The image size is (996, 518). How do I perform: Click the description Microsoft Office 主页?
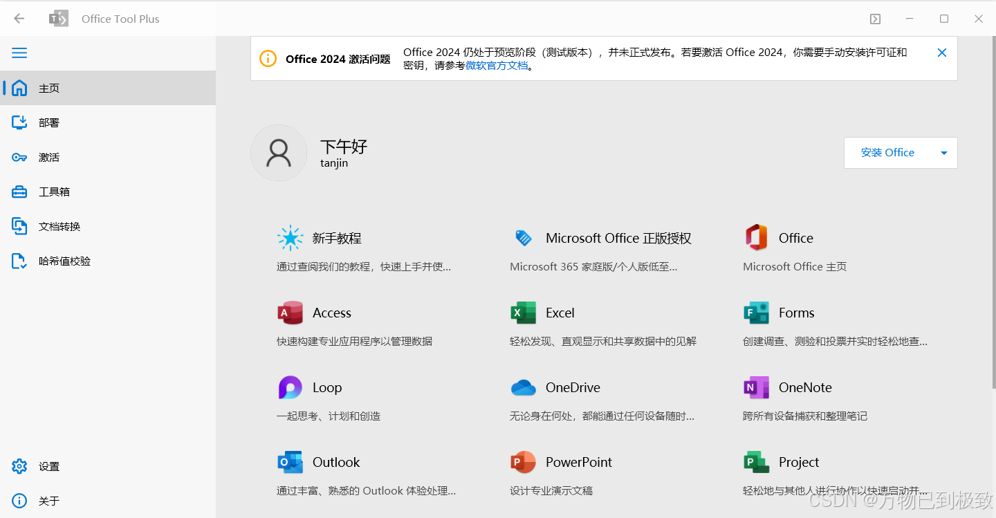click(x=795, y=266)
